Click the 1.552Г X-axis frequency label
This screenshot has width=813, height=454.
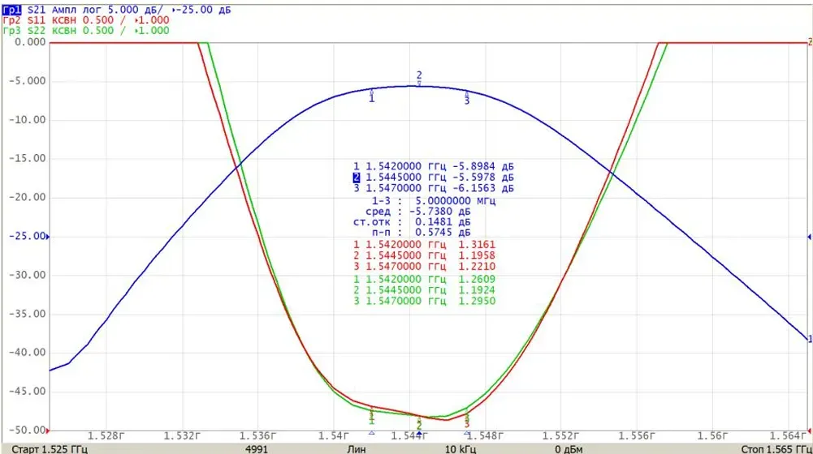(561, 436)
